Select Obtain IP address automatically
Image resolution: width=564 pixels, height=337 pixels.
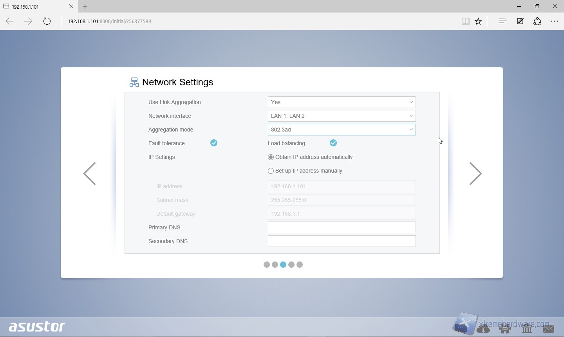(271, 157)
